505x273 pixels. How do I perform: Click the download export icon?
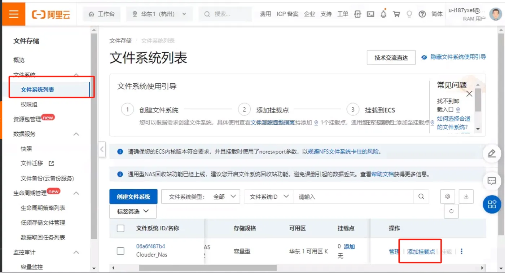click(466, 197)
